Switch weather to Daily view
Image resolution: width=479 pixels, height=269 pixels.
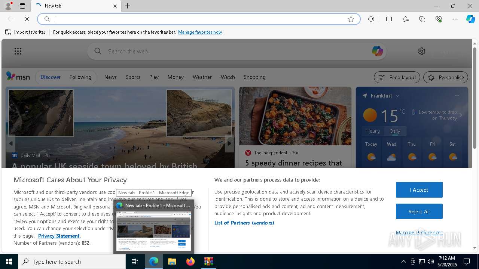point(395,131)
